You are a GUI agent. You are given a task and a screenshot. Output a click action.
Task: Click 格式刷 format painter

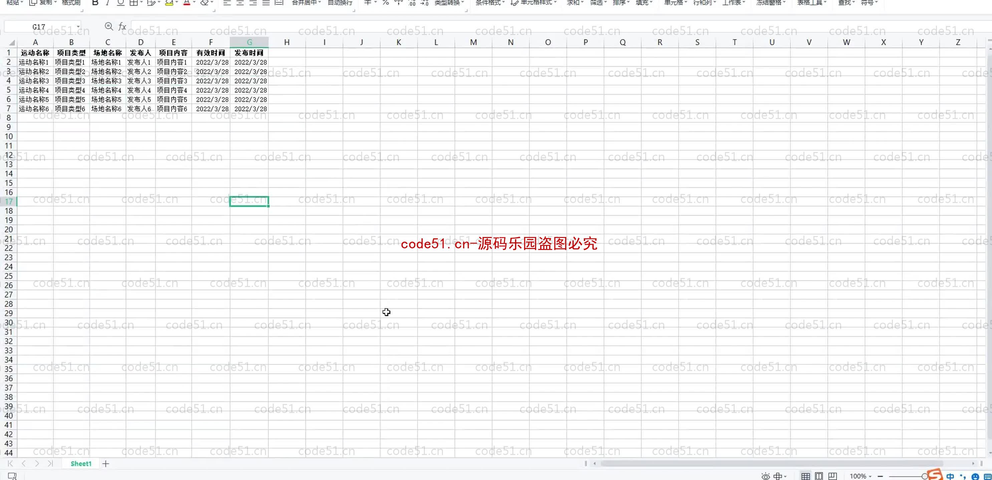pos(71,3)
